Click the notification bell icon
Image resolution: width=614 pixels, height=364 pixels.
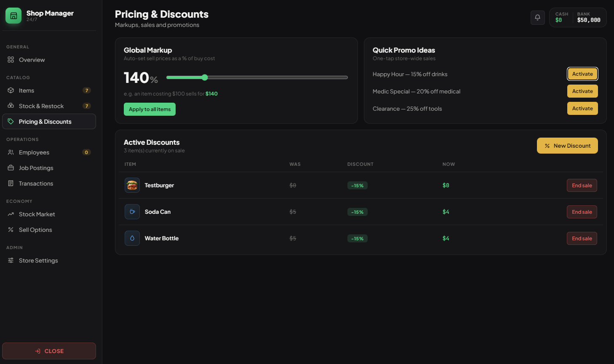[x=538, y=18]
